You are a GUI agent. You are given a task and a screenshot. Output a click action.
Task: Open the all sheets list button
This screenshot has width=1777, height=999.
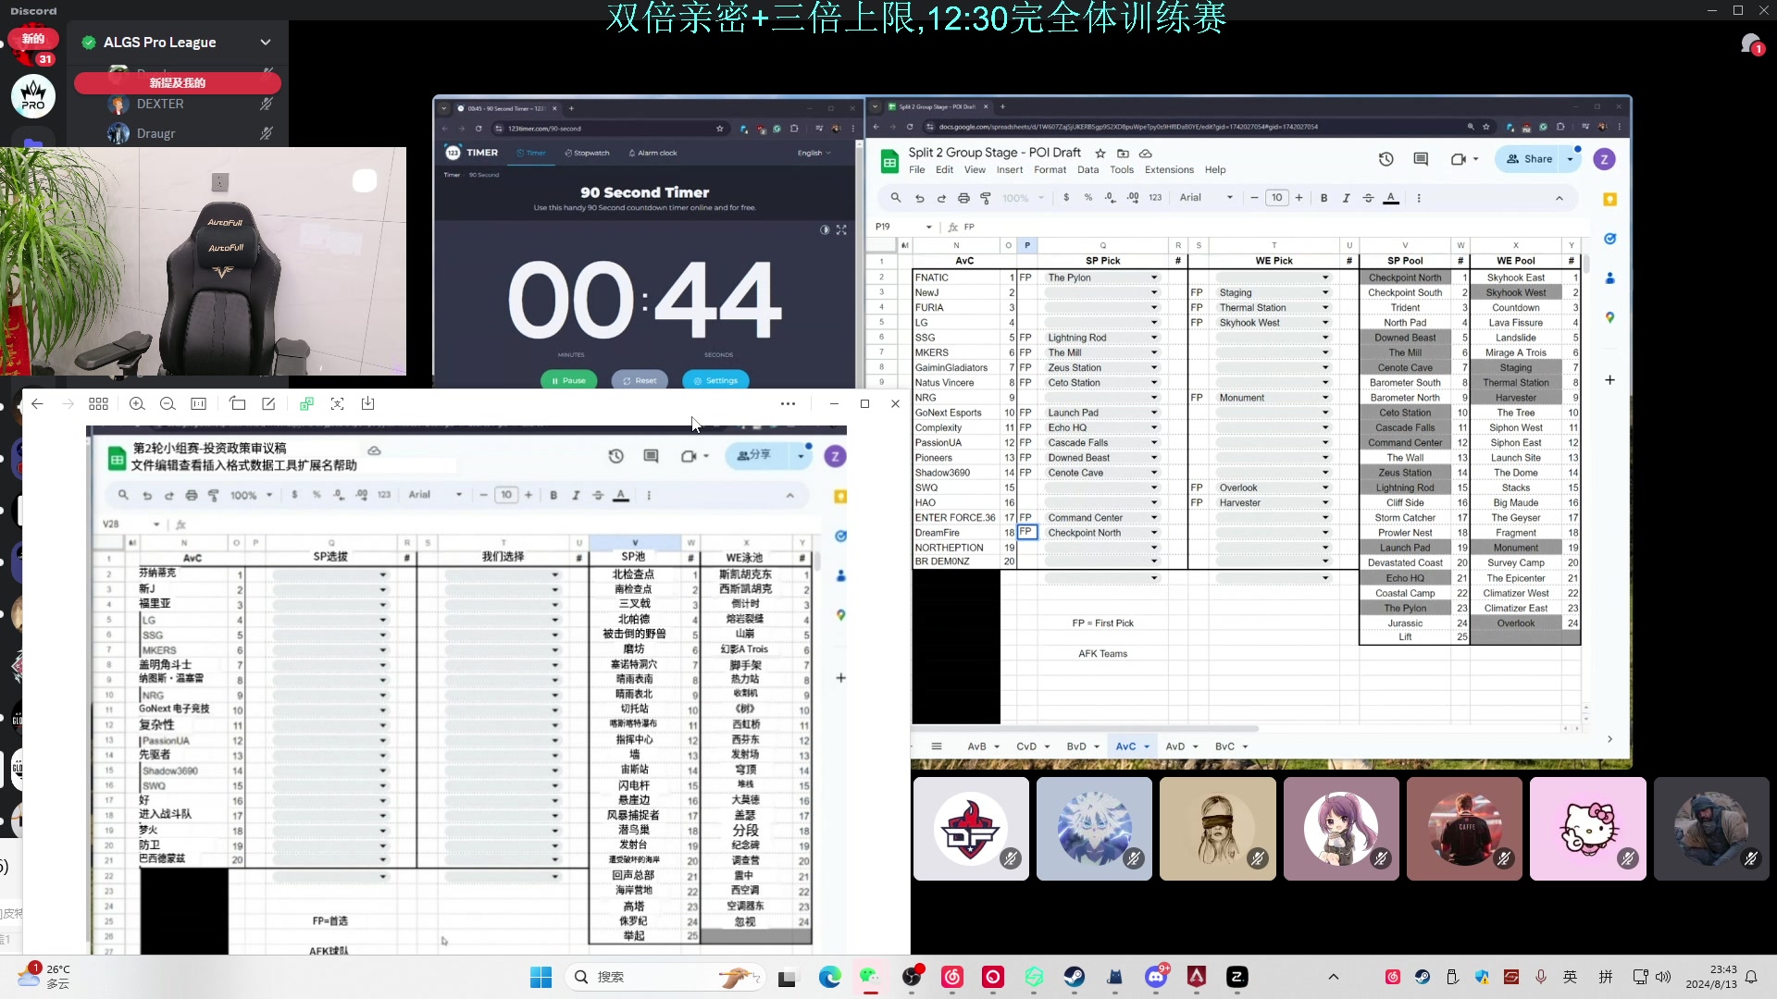937,746
